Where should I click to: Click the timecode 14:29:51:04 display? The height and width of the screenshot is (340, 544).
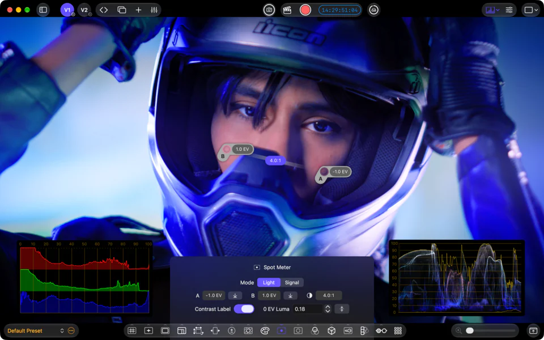pyautogui.click(x=339, y=10)
